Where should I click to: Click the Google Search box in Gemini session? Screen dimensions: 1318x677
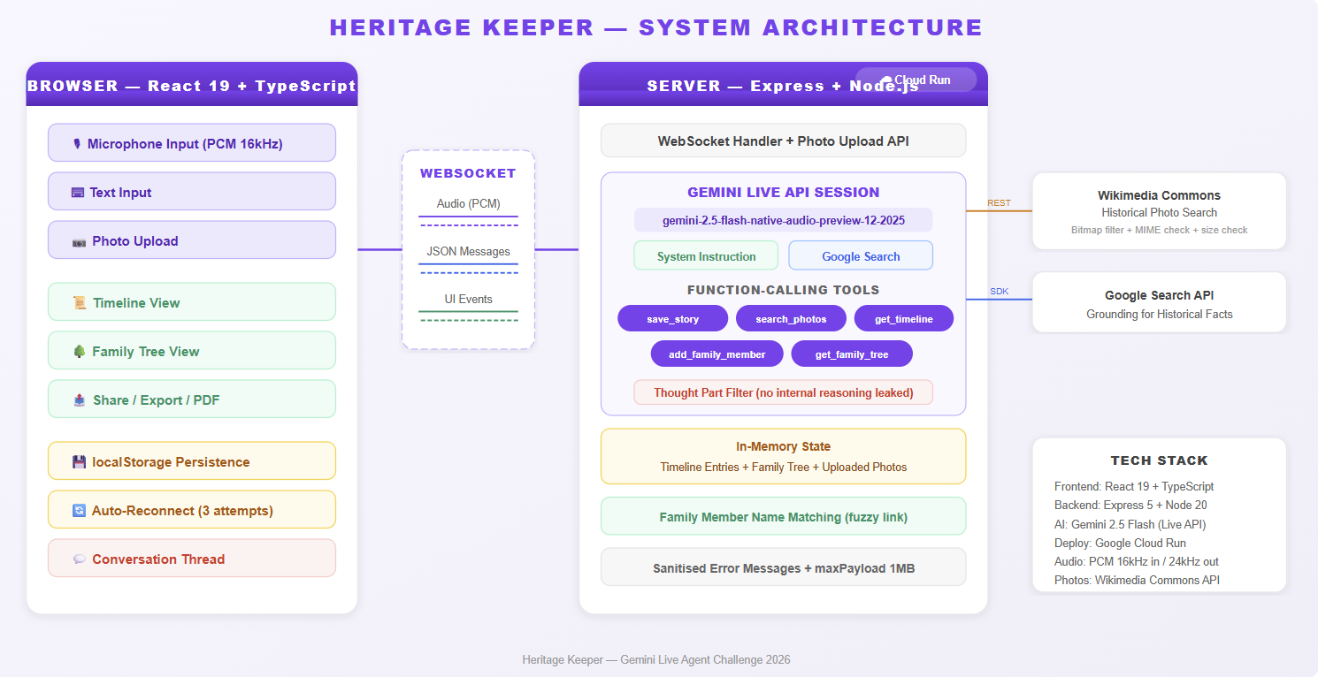861,256
